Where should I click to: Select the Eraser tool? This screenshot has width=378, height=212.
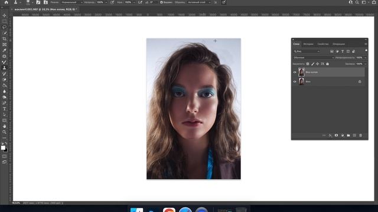pos(4,79)
